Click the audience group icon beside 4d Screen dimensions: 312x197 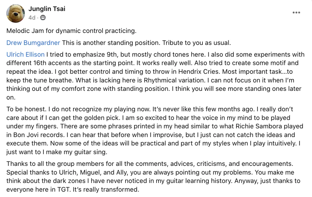(43, 18)
